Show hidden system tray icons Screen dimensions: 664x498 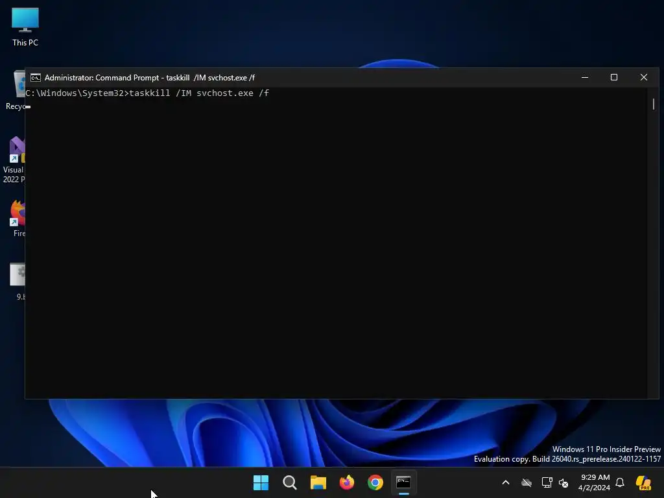click(506, 482)
